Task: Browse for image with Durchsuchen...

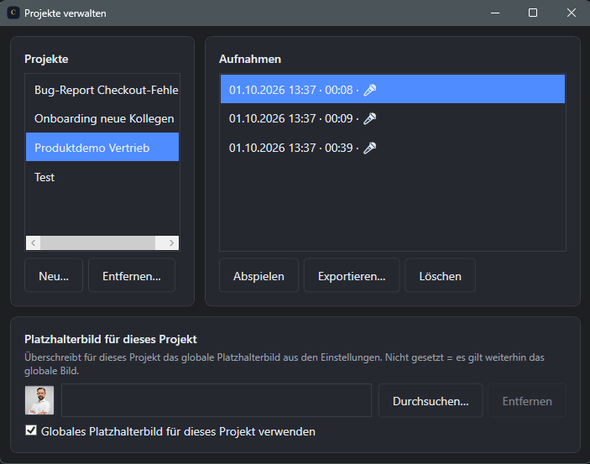Action: pyautogui.click(x=431, y=400)
